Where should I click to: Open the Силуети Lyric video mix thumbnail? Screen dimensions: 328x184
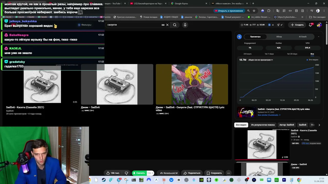(192, 84)
